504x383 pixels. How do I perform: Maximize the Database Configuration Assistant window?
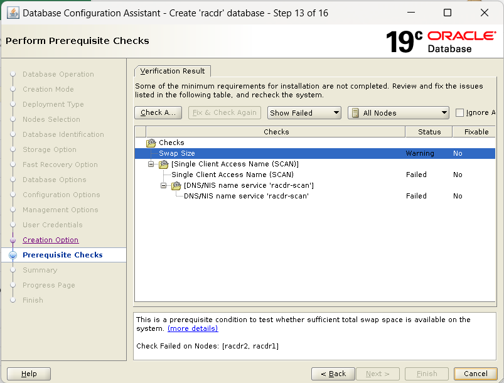(448, 13)
